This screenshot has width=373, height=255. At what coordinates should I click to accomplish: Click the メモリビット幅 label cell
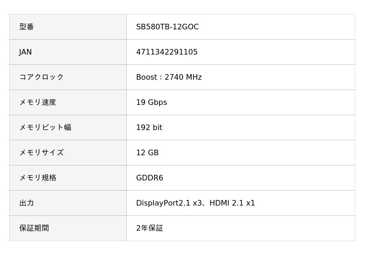(x=45, y=128)
